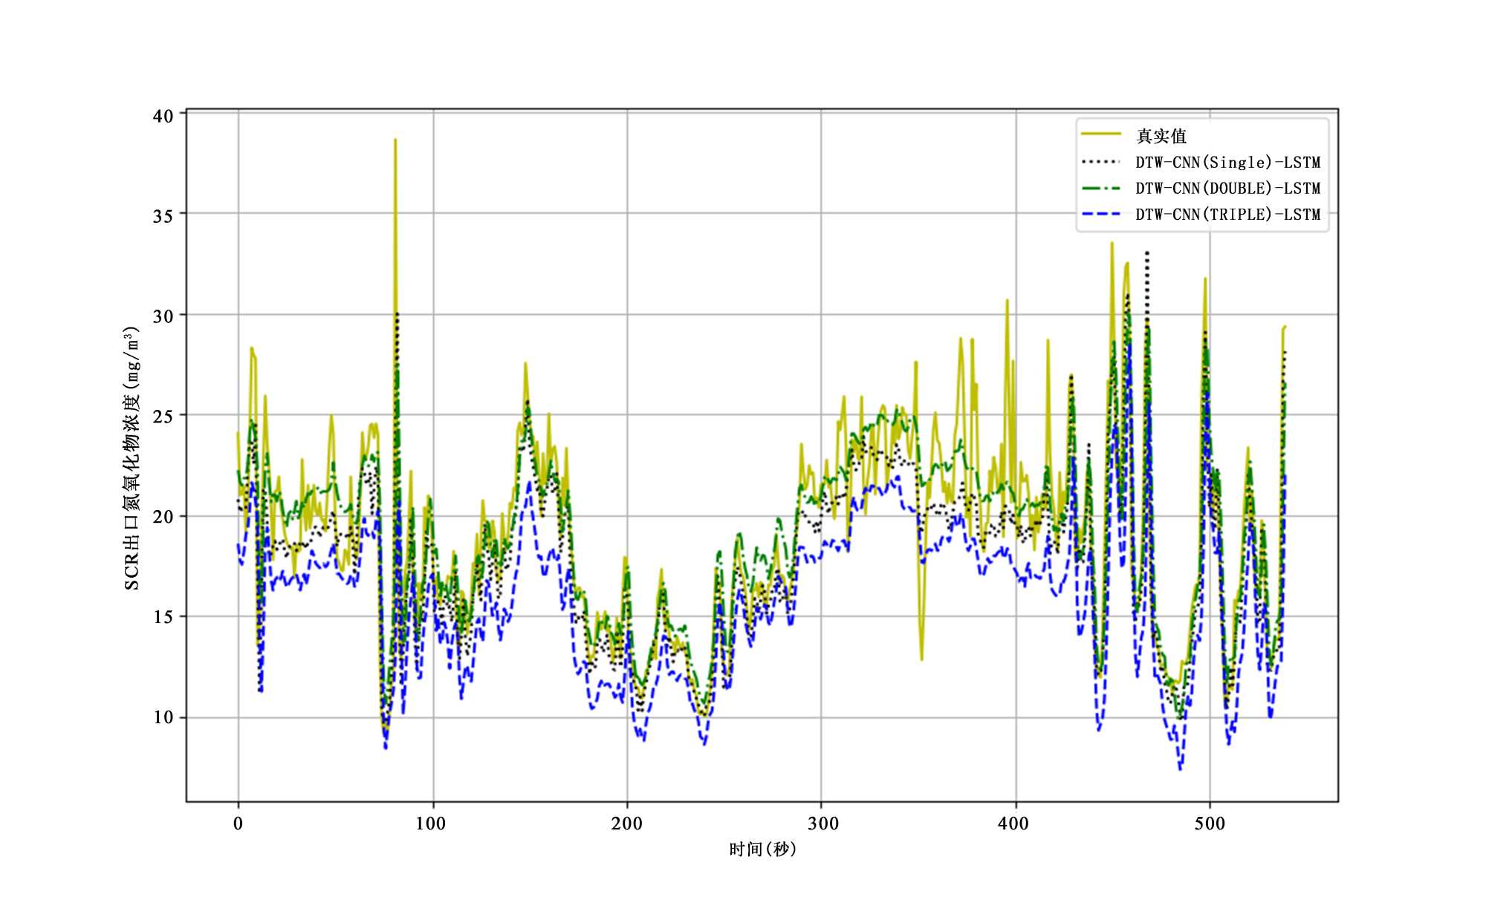This screenshot has width=1486, height=900.
Task: Click the yellow solid line sample in legend
Action: click(x=1100, y=134)
